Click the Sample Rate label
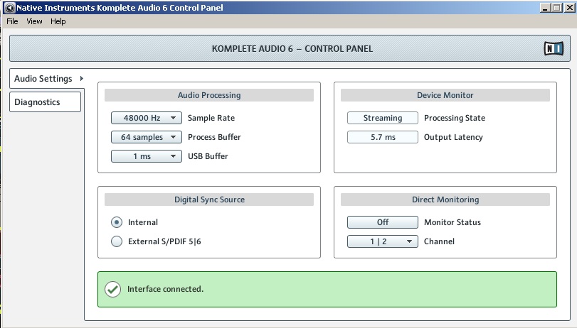 (211, 118)
